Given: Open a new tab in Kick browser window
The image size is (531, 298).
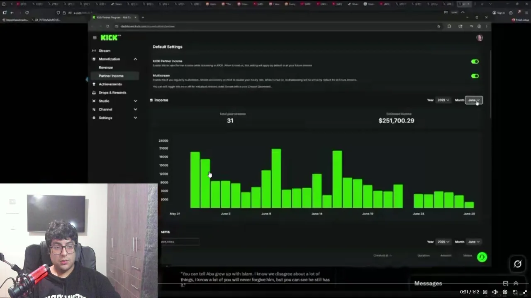Looking at the screenshot, I should pyautogui.click(x=143, y=17).
